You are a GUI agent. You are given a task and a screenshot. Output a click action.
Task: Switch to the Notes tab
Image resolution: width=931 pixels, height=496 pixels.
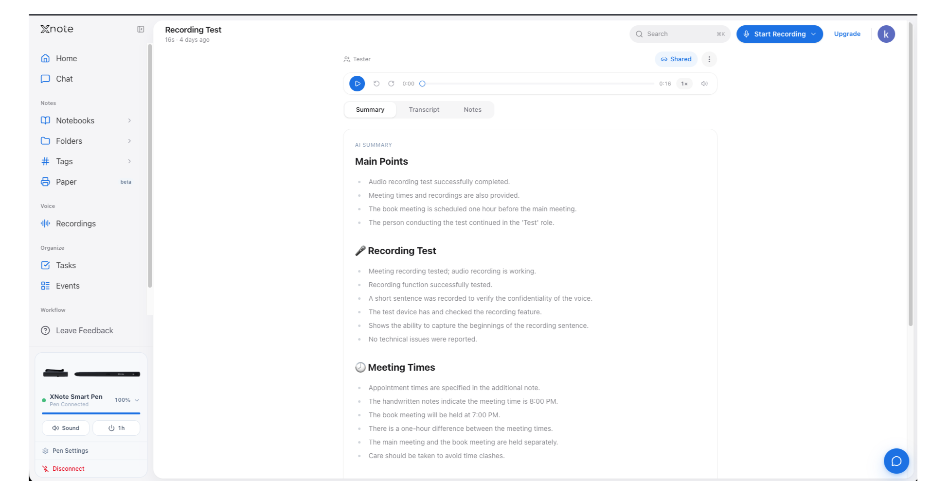tap(472, 110)
